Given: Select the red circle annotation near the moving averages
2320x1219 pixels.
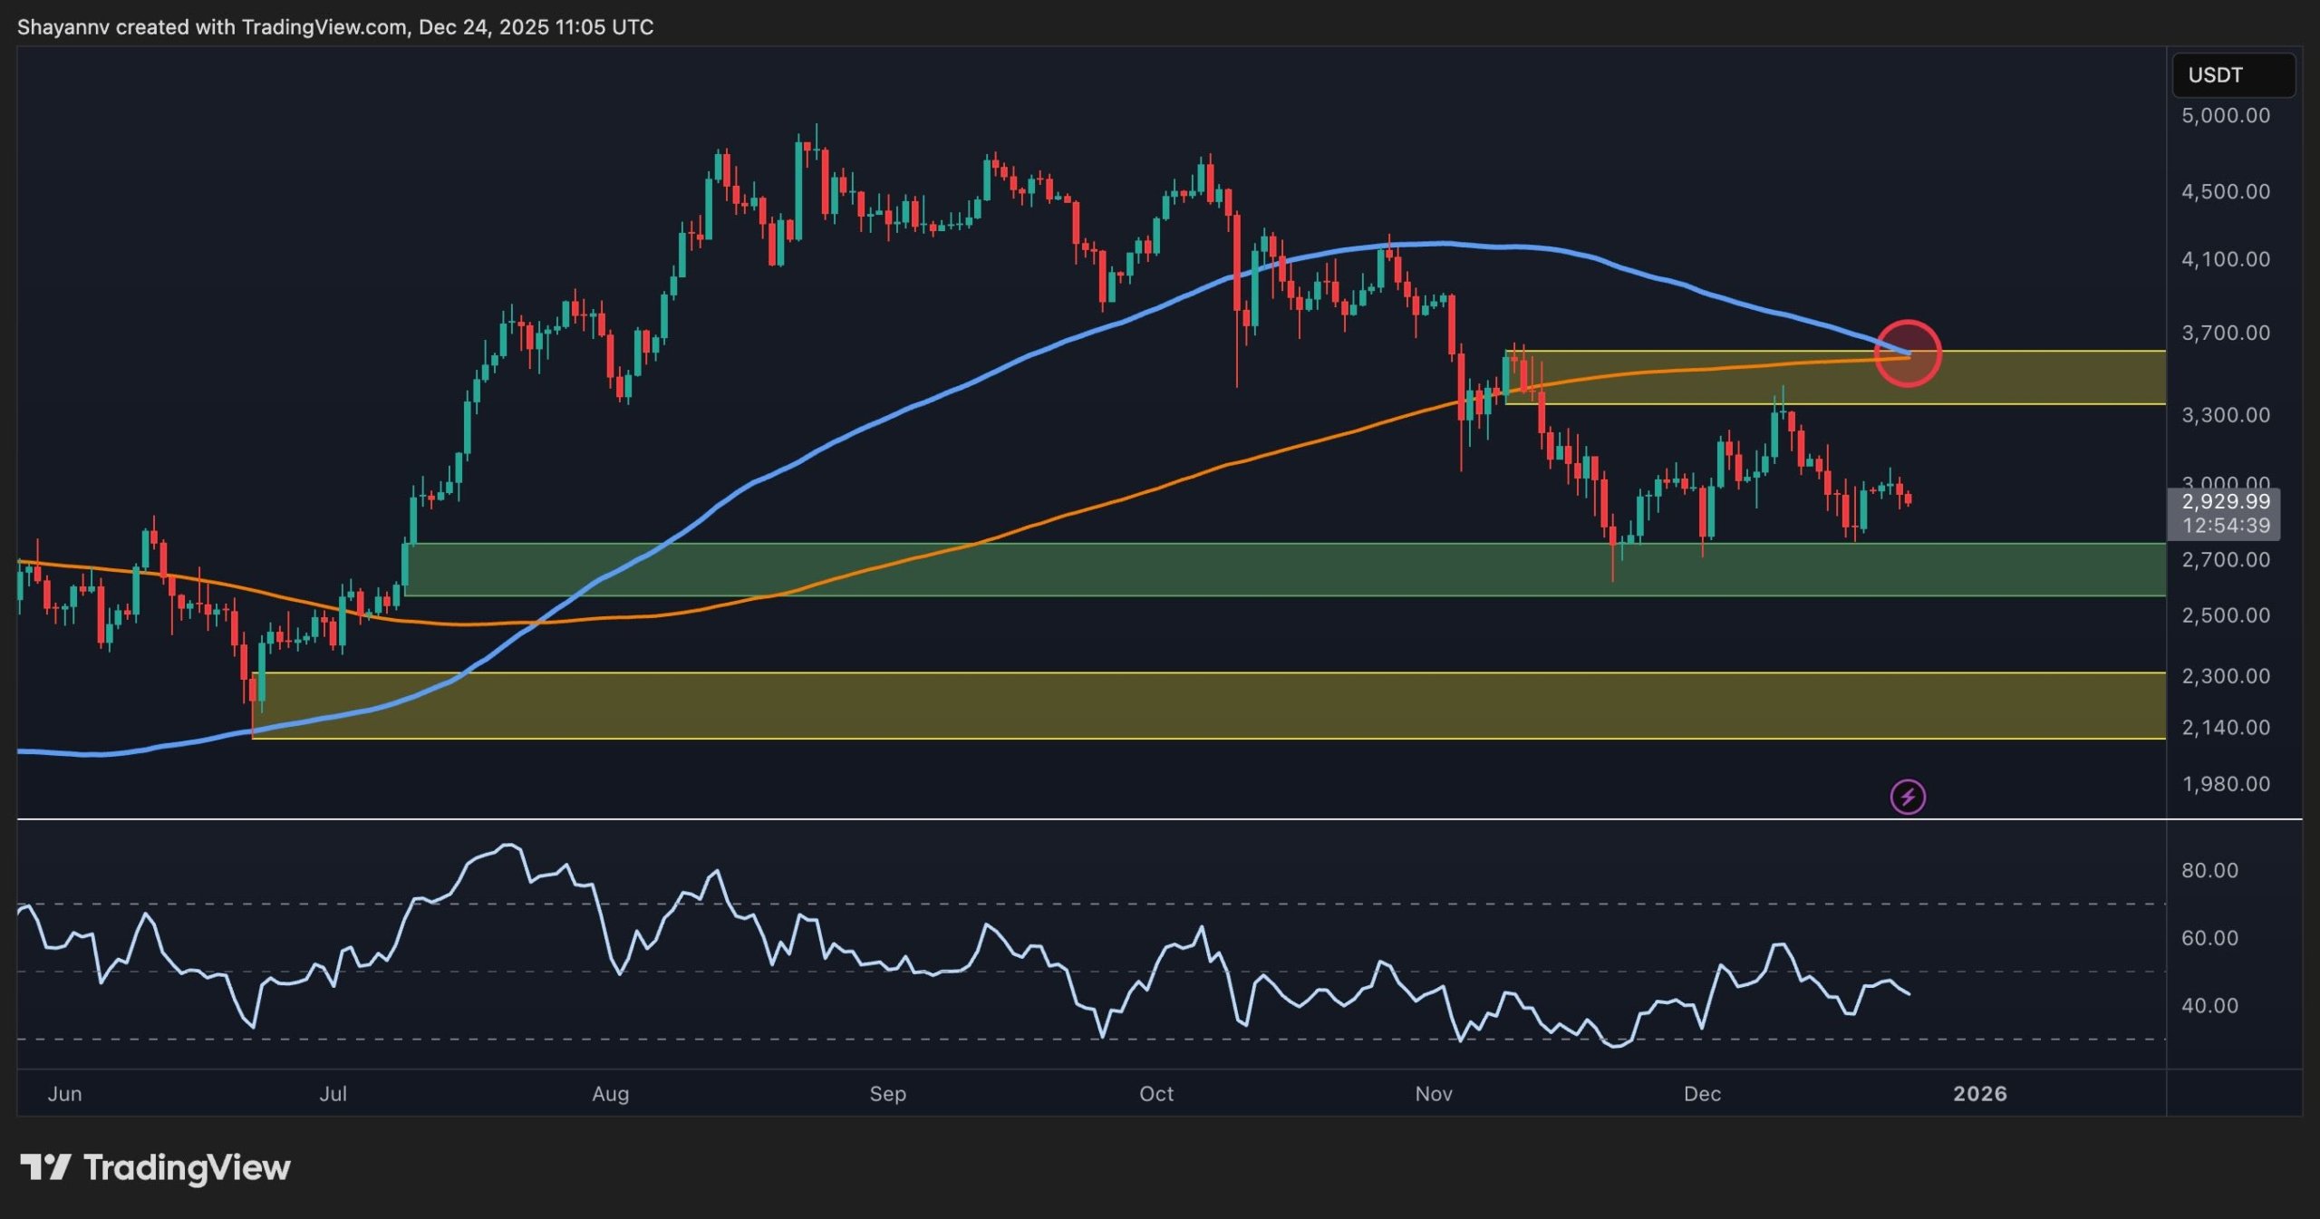Looking at the screenshot, I should [1909, 354].
